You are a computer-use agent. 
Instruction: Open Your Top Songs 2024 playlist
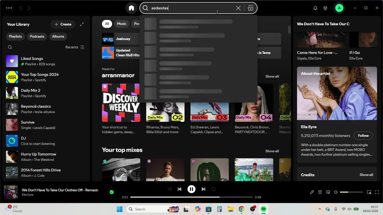tap(46, 77)
